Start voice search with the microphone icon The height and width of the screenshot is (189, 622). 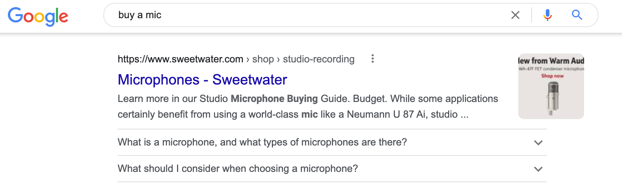coord(547,15)
